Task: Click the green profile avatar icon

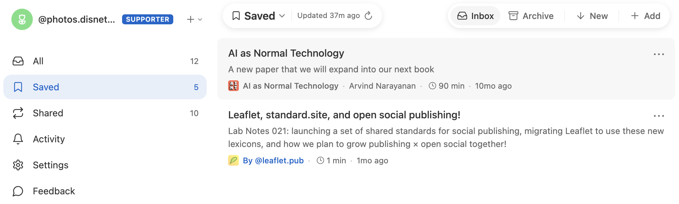Action: pyautogui.click(x=22, y=19)
